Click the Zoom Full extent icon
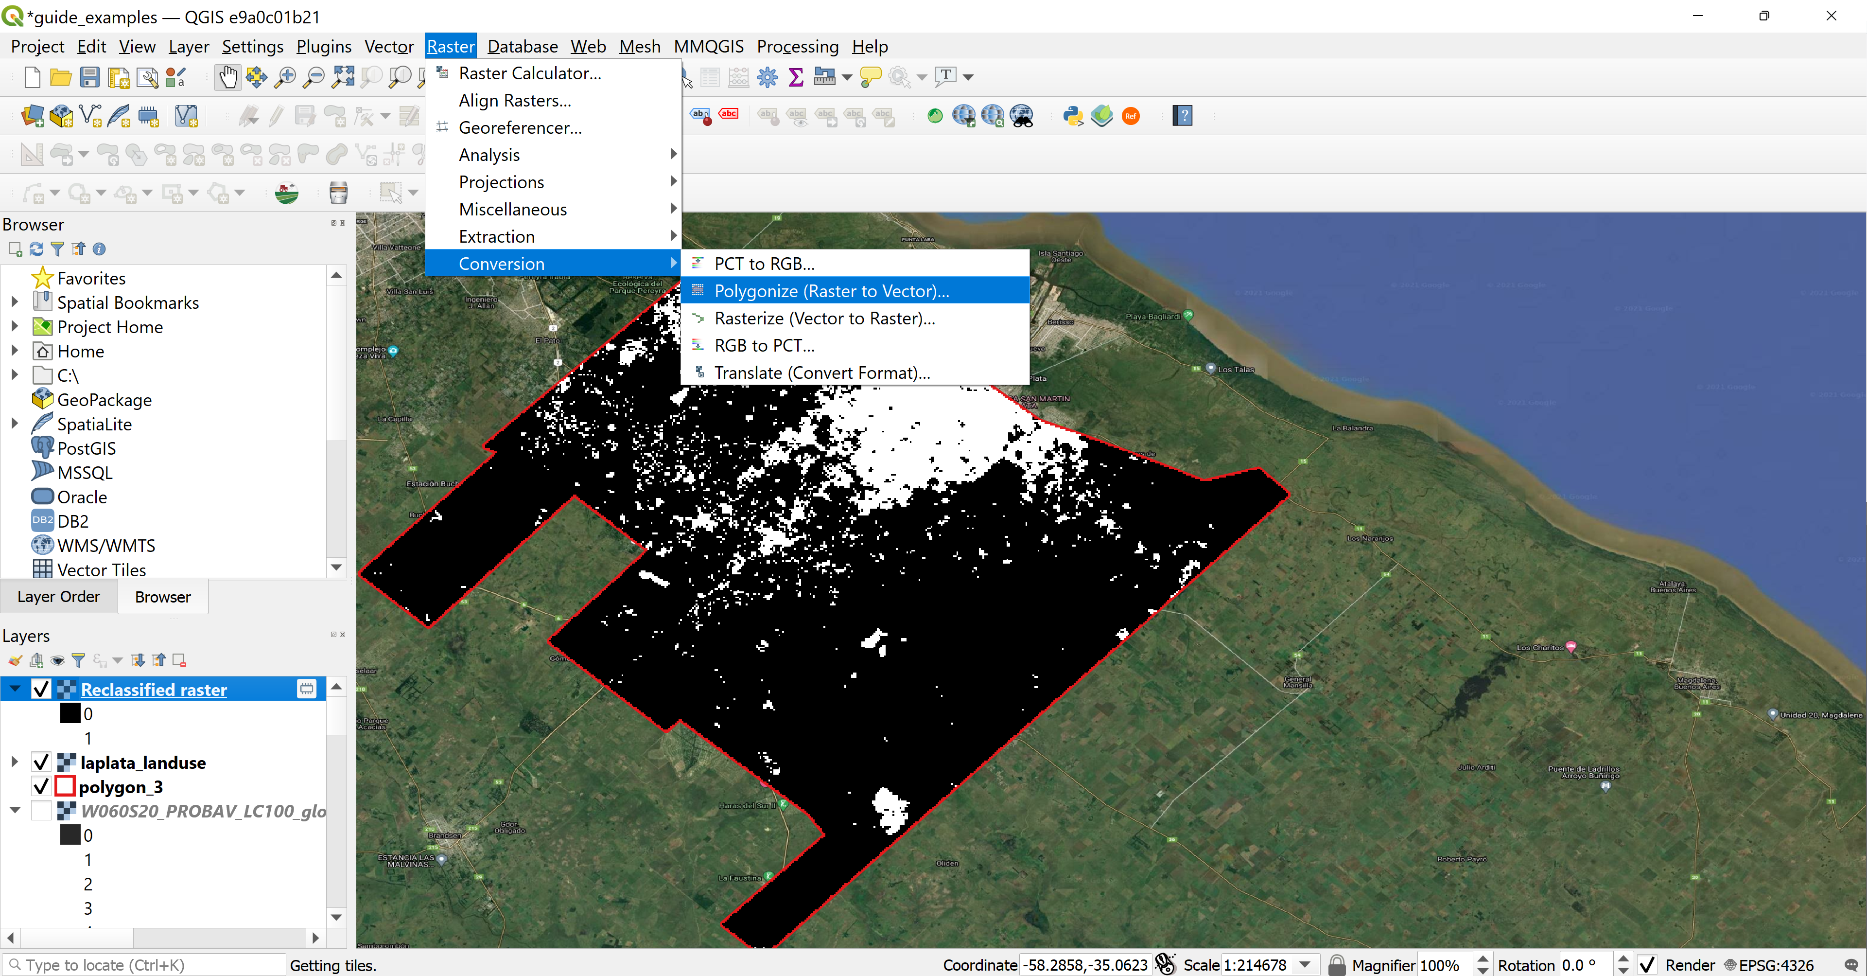 (342, 77)
